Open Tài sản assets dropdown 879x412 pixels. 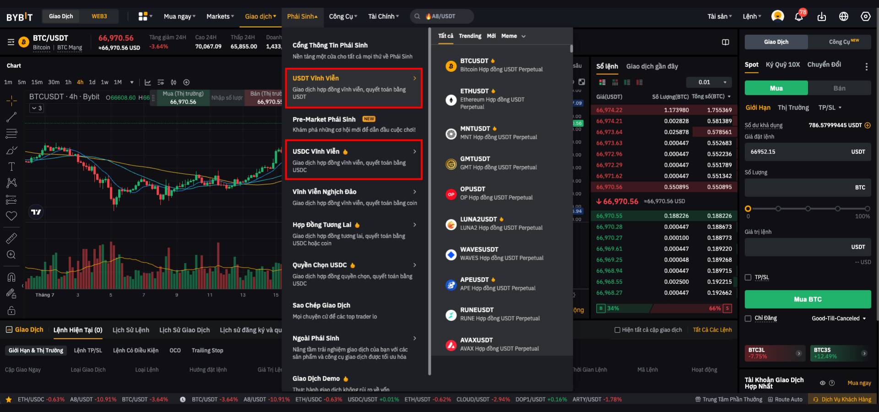pos(720,16)
